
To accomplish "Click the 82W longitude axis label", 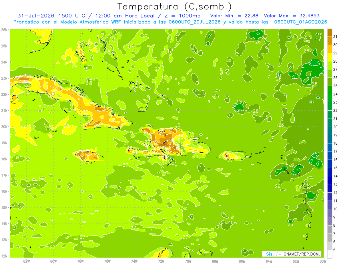I will click(x=27, y=261).
